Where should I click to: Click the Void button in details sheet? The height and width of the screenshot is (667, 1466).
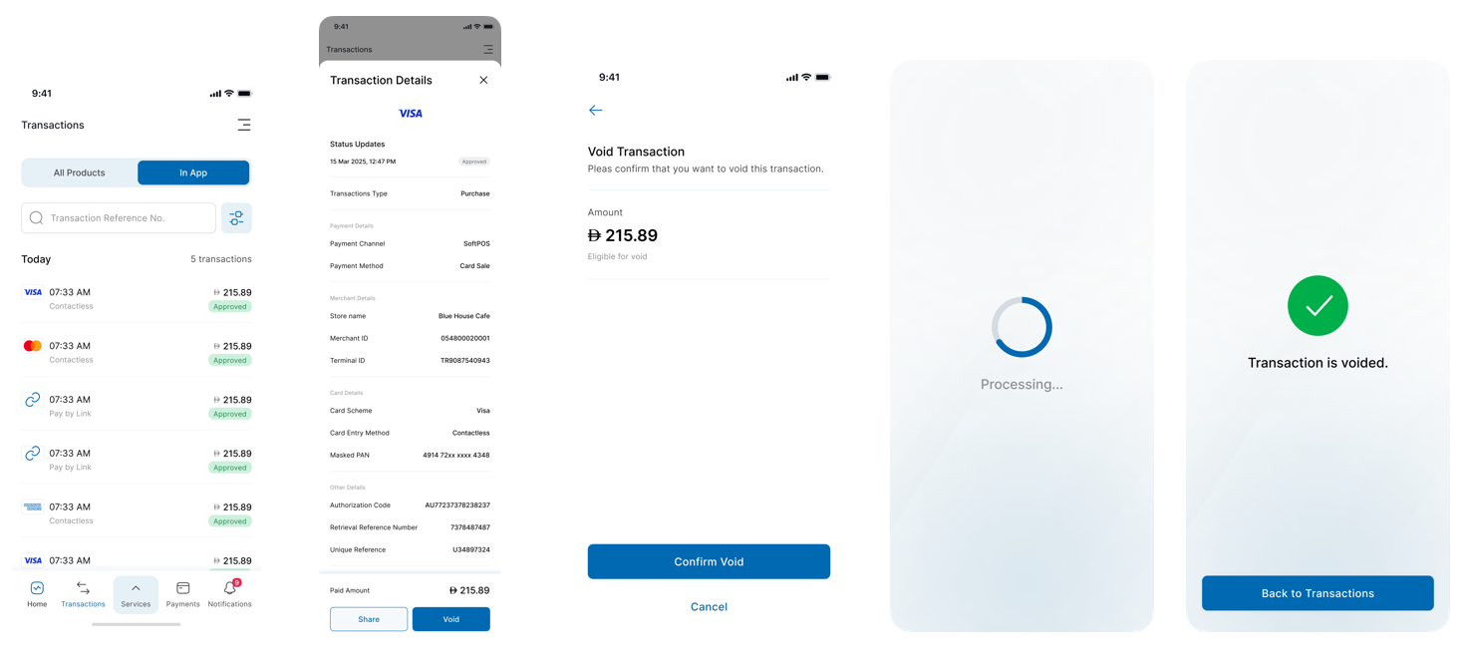click(451, 619)
